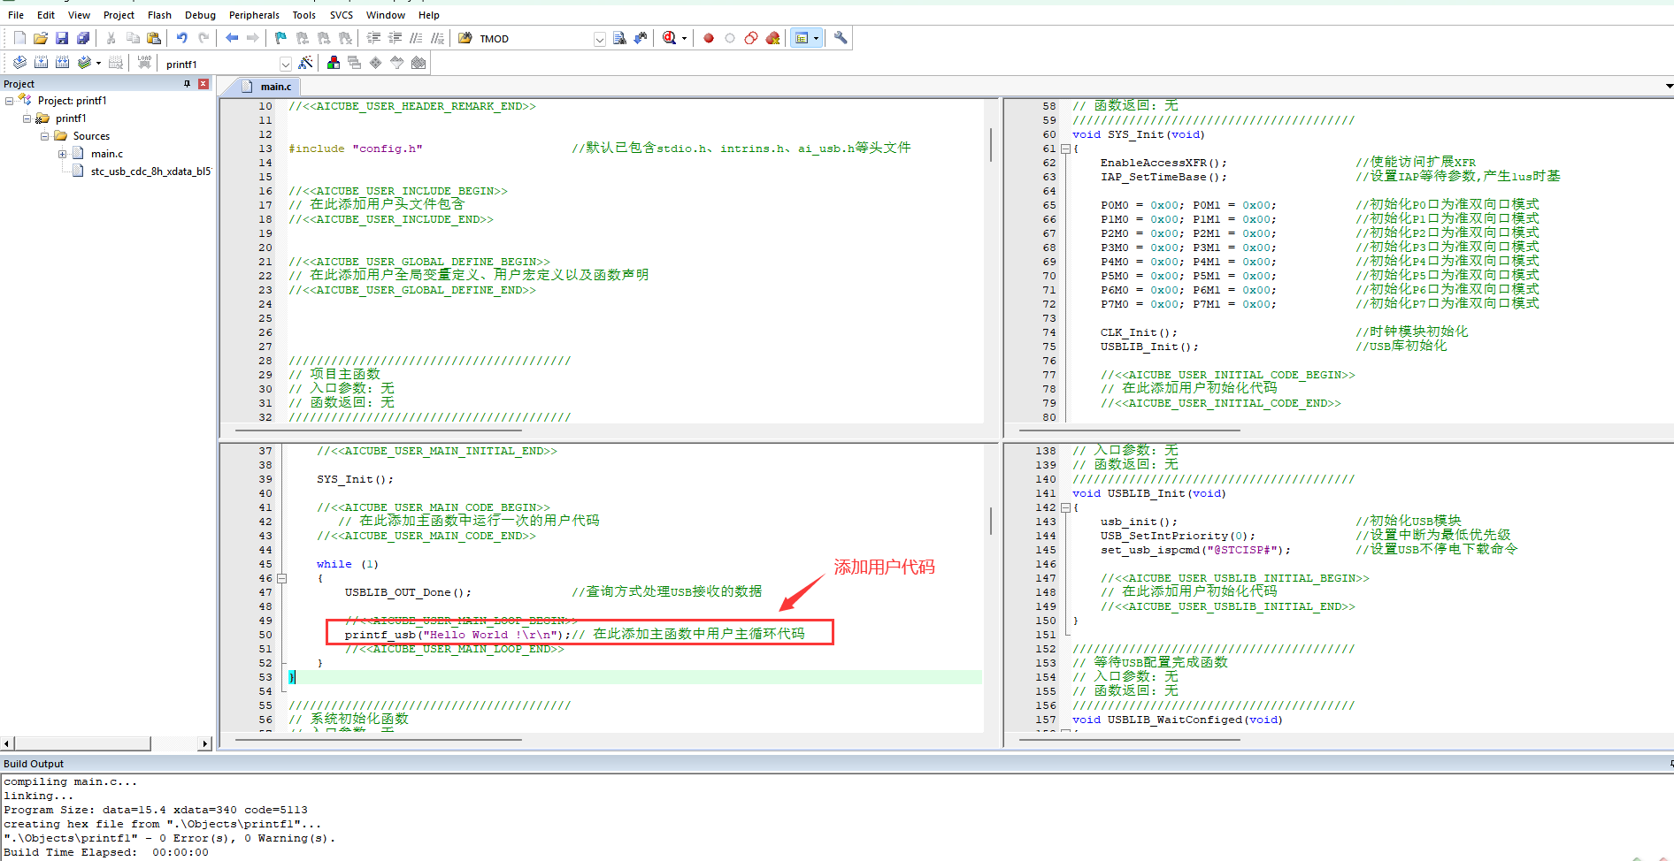Viewport: 1674px width, 861px height.
Task: Open the batch build dropdown arrow
Action: (98, 63)
